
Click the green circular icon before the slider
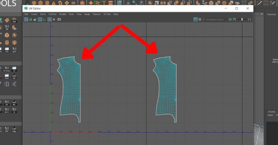coord(230,19)
